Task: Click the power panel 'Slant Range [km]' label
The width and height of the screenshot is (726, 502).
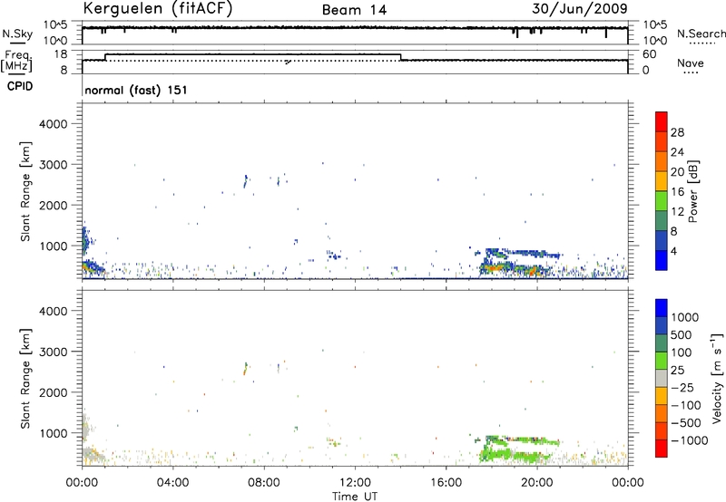Action: click(26, 191)
